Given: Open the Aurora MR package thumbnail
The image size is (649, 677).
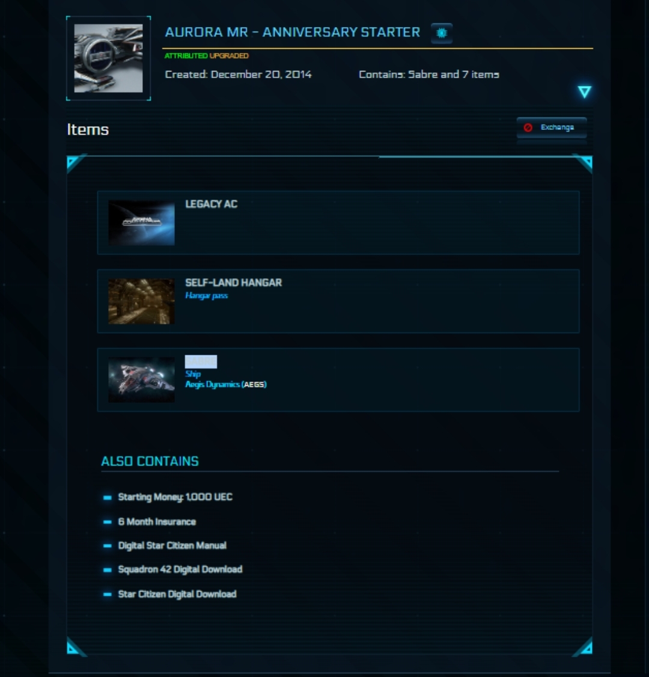Looking at the screenshot, I should pyautogui.click(x=108, y=58).
